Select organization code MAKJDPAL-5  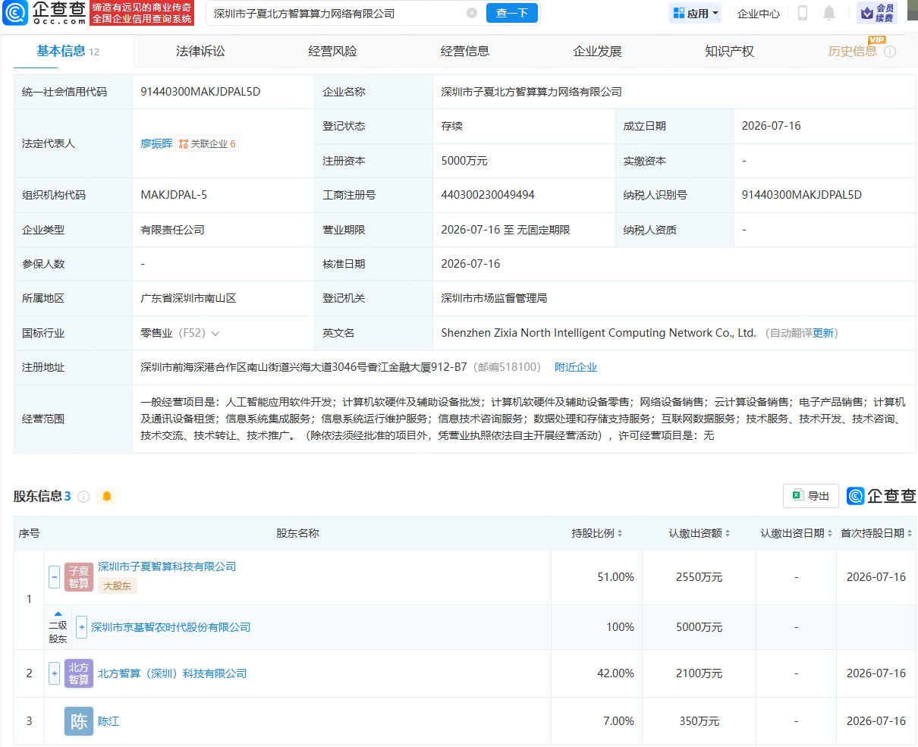174,195
